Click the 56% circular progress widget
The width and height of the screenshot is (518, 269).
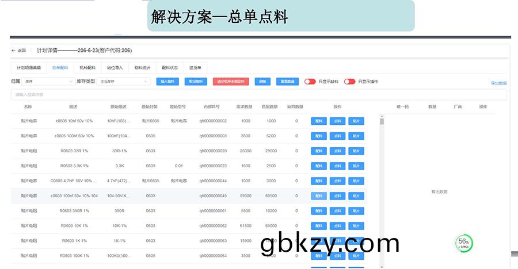coord(464,244)
